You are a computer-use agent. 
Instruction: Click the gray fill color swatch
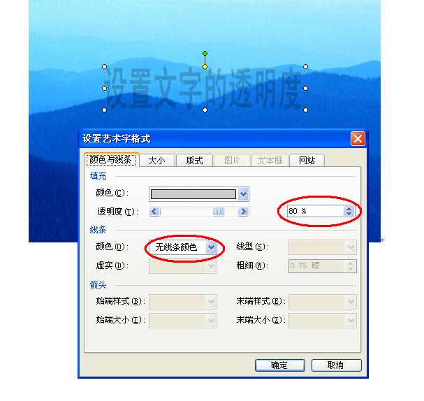point(193,194)
